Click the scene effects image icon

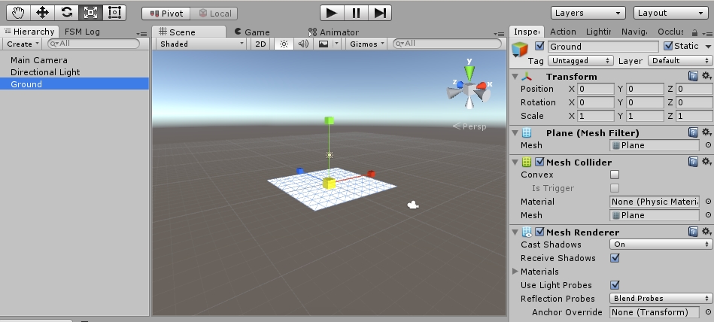point(324,44)
